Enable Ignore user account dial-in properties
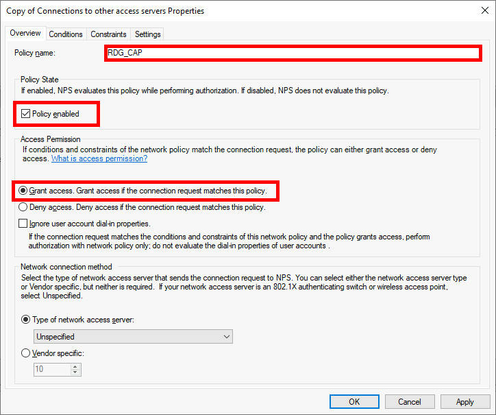496x415 pixels. 24,223
